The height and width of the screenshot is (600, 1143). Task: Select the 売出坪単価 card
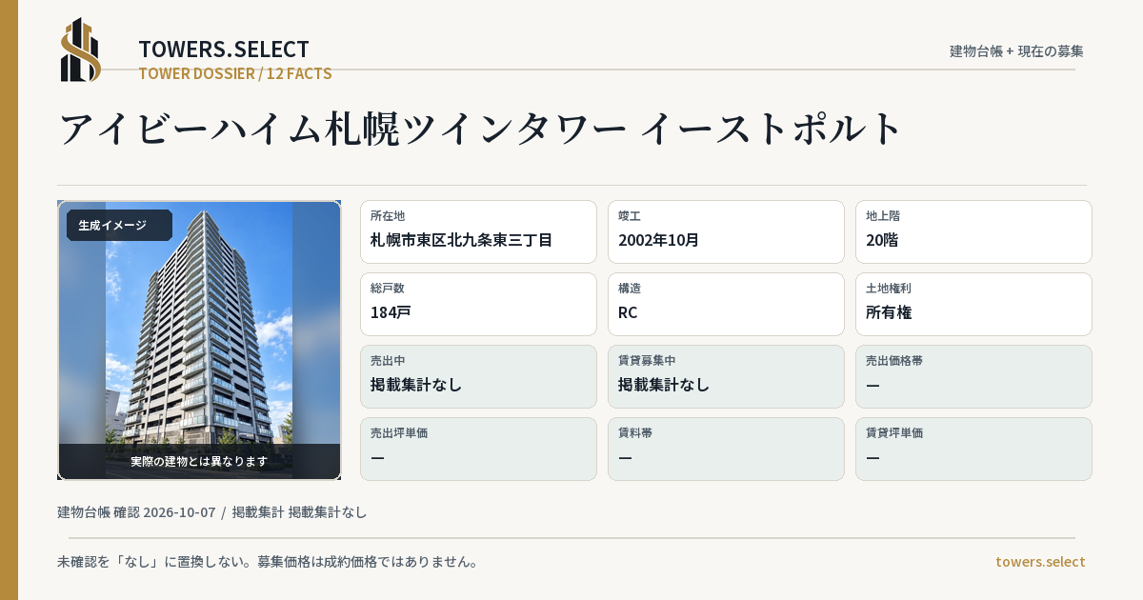coord(478,449)
